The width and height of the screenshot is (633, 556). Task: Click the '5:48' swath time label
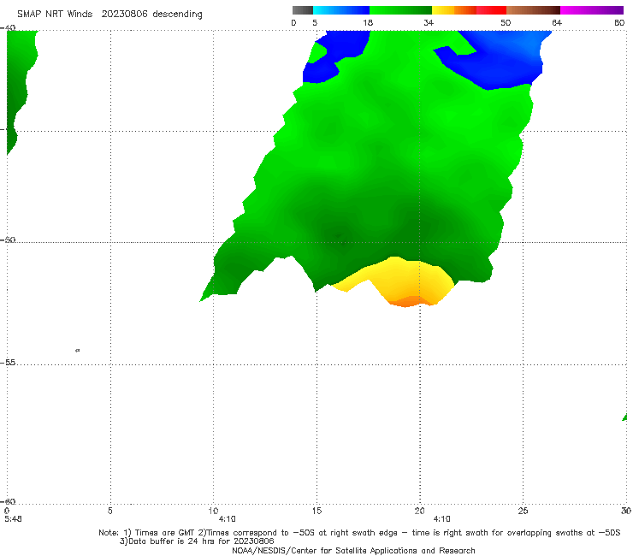tap(14, 519)
